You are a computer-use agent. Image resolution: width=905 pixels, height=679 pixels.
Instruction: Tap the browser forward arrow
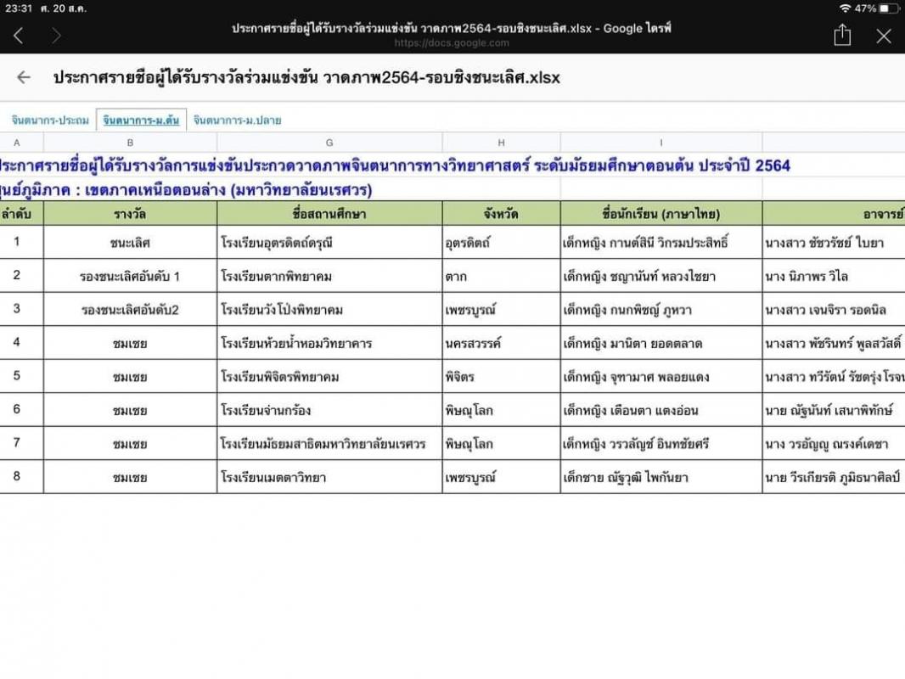pyautogui.click(x=56, y=36)
